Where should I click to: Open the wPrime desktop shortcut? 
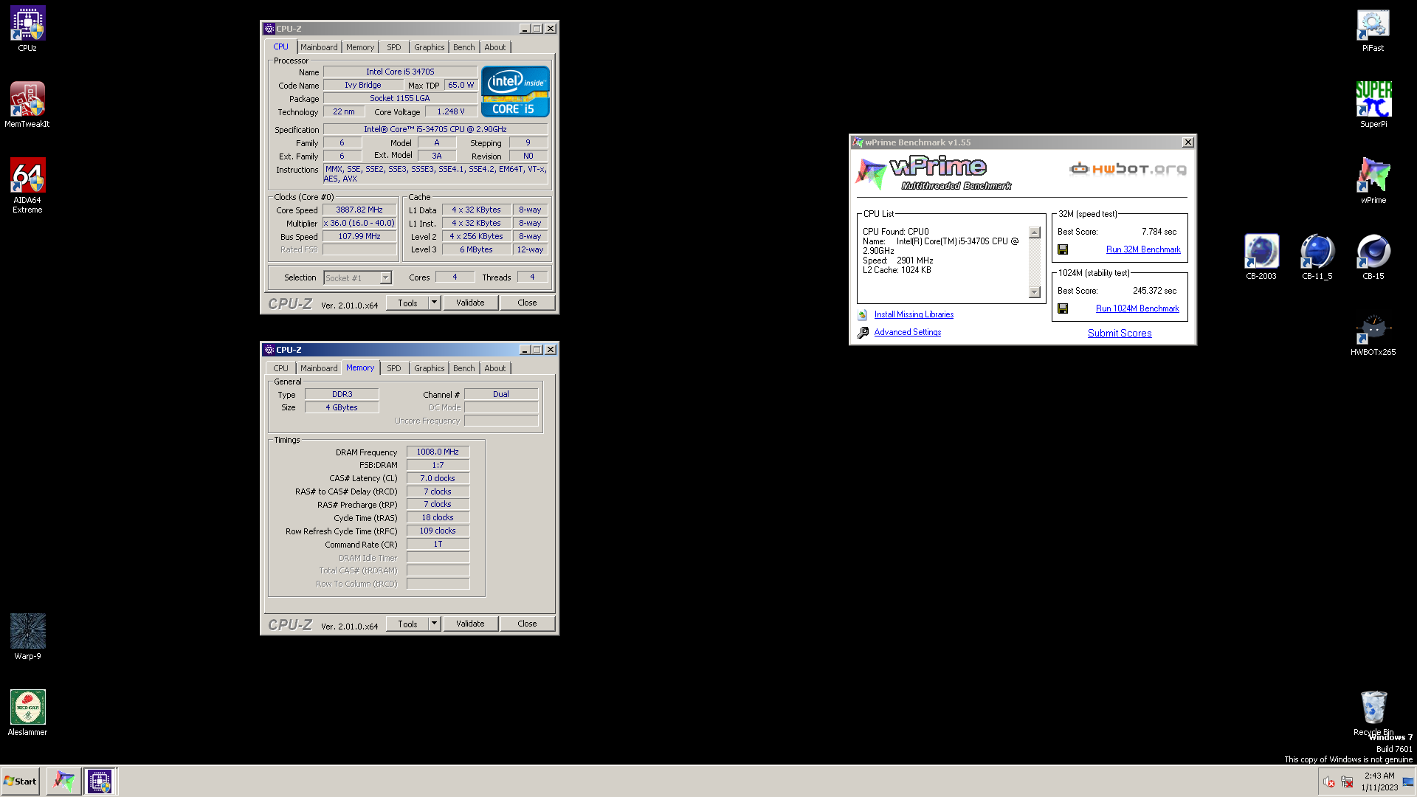coord(1373,182)
